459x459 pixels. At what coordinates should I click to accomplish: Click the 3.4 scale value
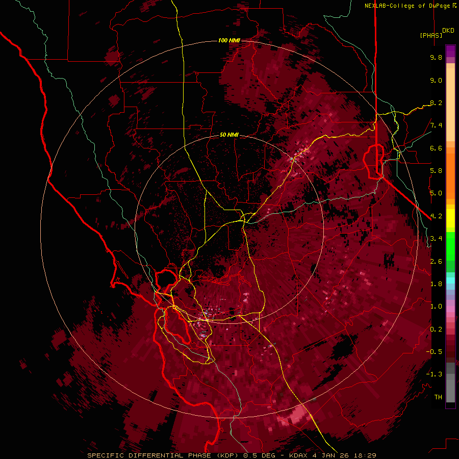pos(436,239)
